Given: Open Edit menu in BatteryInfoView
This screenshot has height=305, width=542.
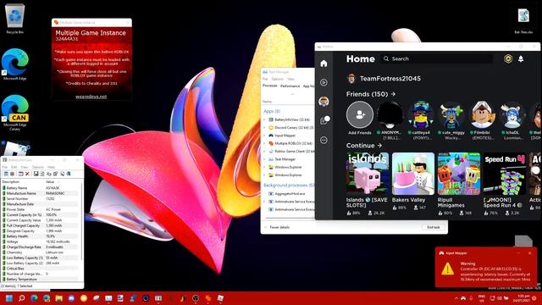Looking at the screenshot, I should (14, 167).
